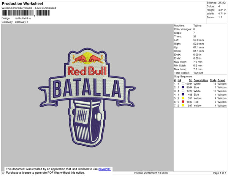Select the red swatch beside 1633 Red
This screenshot has width=228, height=176.
(183, 102)
